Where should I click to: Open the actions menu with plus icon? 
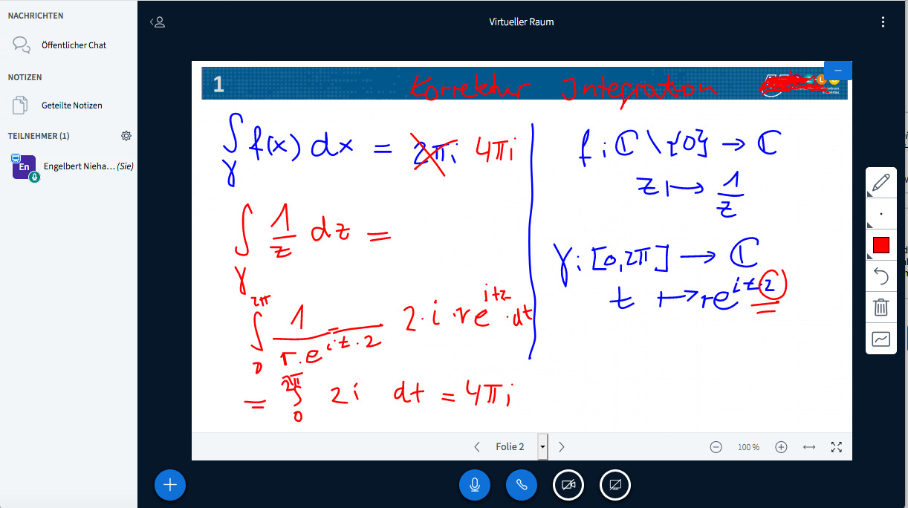tap(170, 484)
